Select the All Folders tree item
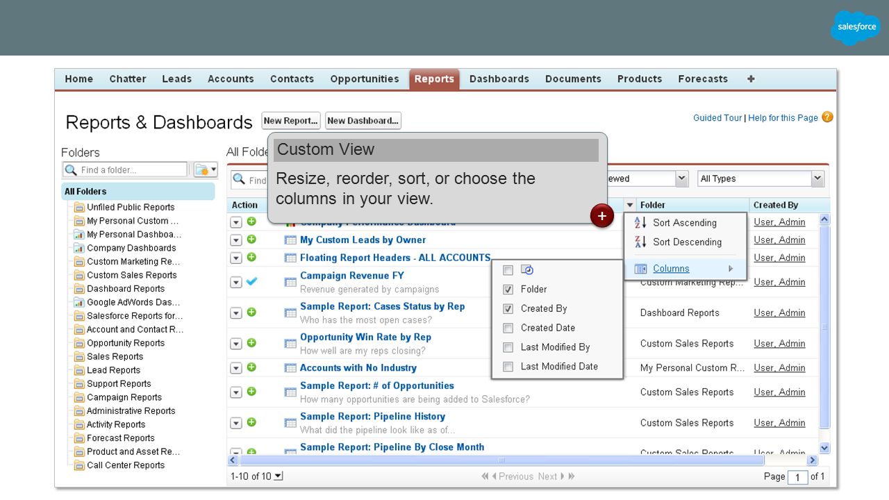The width and height of the screenshot is (889, 500). [138, 192]
